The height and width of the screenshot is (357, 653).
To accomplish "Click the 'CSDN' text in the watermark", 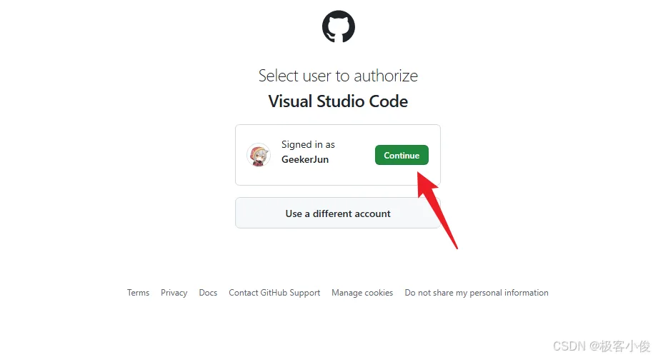I will tap(569, 346).
